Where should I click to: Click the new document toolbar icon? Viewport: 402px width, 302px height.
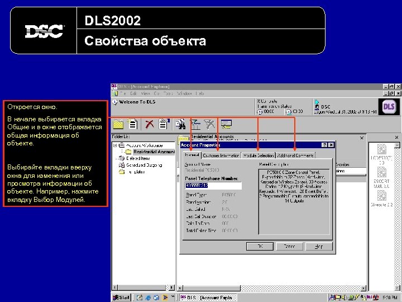coord(132,124)
